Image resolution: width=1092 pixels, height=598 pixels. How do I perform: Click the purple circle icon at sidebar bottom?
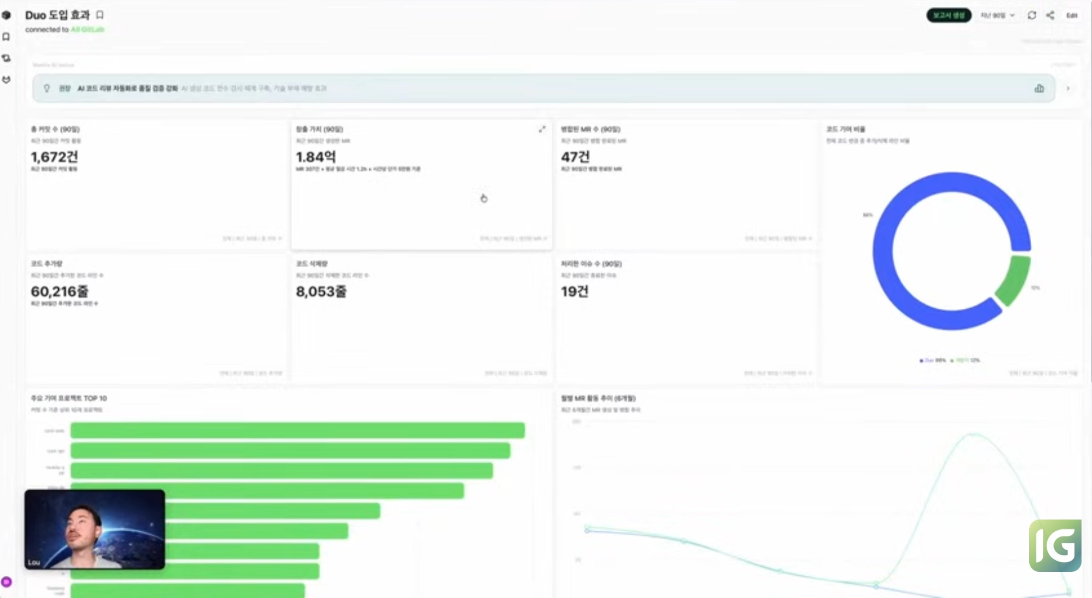(7, 582)
